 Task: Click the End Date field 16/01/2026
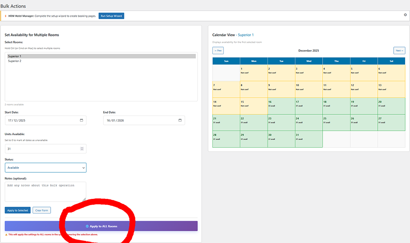pos(144,120)
